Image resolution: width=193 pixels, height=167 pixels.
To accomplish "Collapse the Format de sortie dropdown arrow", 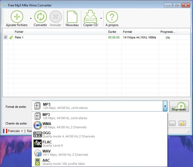I will 165,106.
